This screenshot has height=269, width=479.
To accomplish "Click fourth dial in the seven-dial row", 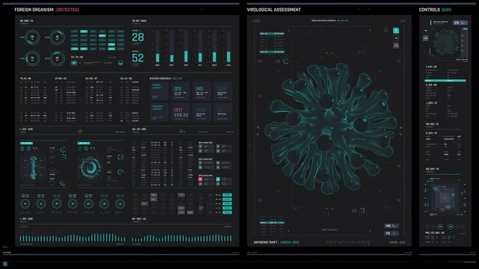I will tap(72, 204).
